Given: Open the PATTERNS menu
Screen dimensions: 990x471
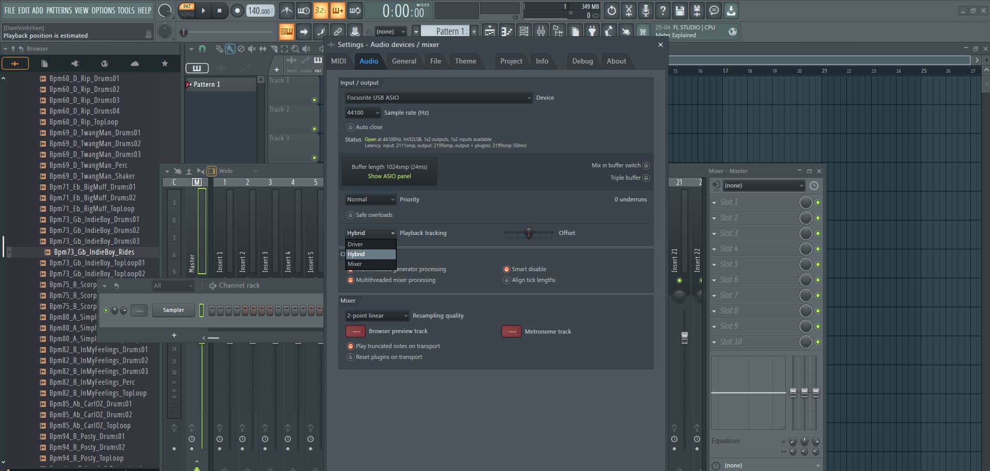Looking at the screenshot, I should point(59,10).
